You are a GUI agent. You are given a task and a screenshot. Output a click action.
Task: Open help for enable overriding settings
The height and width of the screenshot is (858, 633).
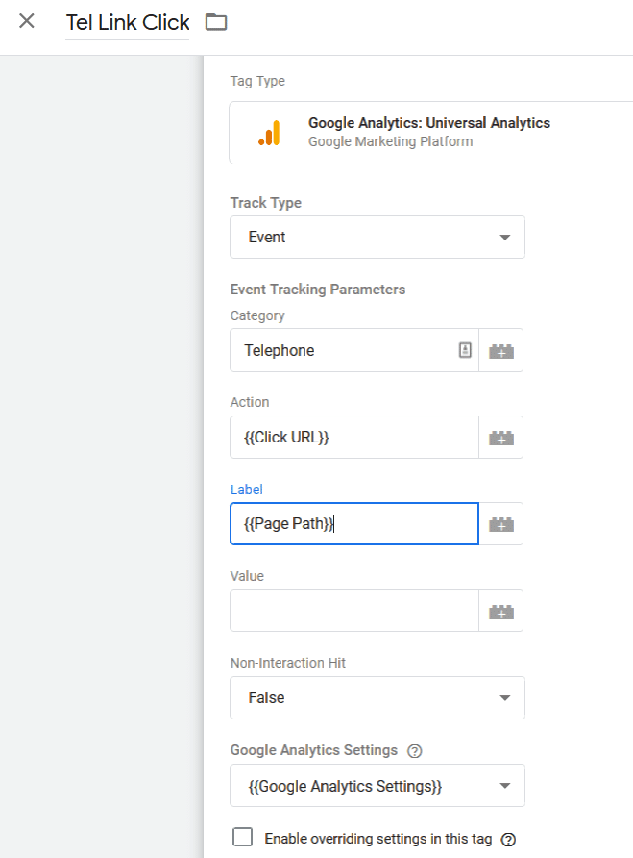coord(508,840)
